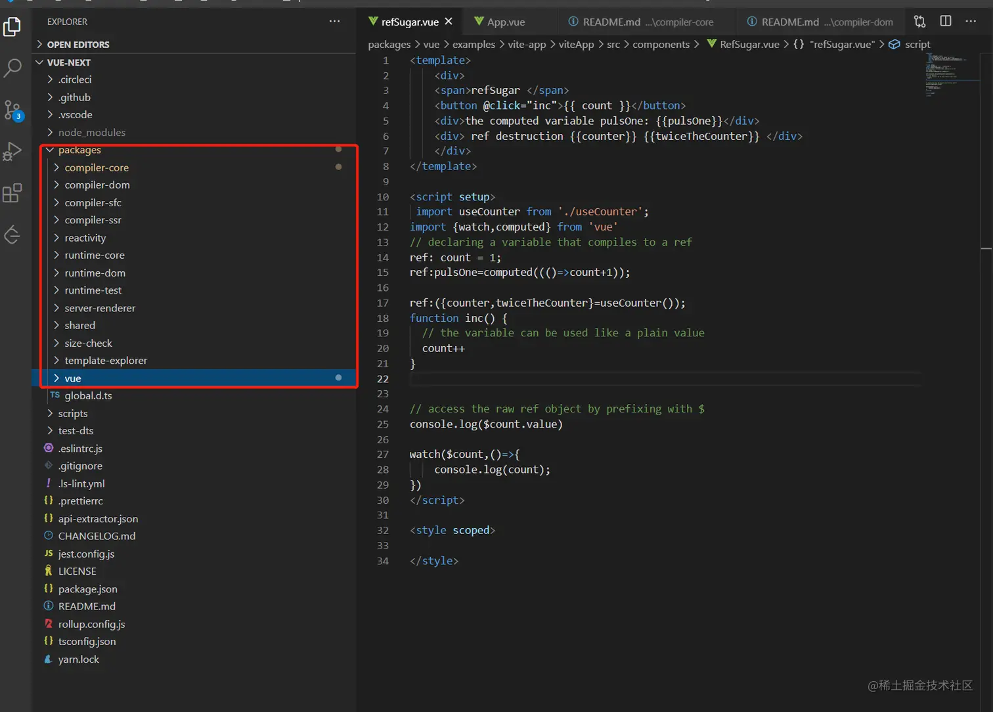The height and width of the screenshot is (712, 993).
Task: Expand the compiler-core folder
Action: pyautogui.click(x=96, y=167)
